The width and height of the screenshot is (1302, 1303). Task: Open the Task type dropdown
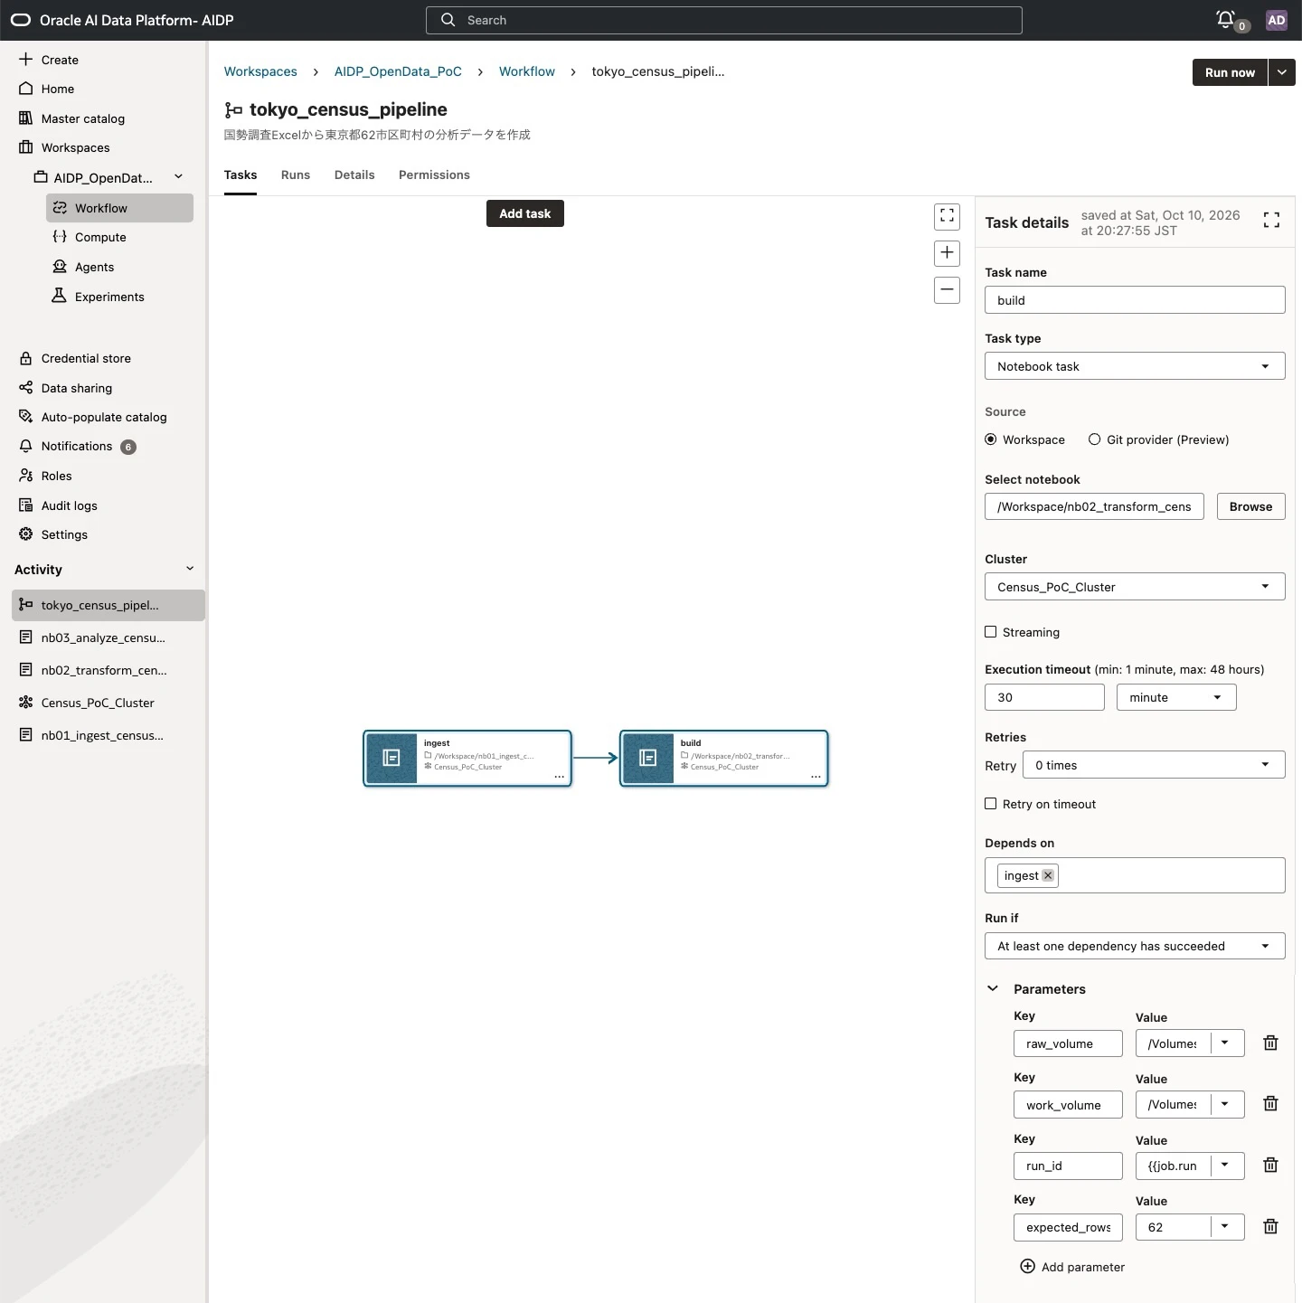1135,366
